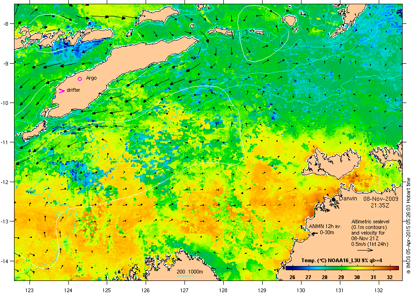This screenshot has width=412, height=295.
Task: Click longitude axis label 132
Action: (x=379, y=290)
